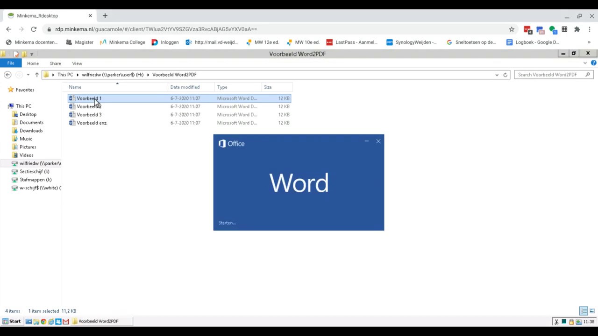Open Logboek Google Docs bookmark
The image size is (598, 336).
[533, 42]
